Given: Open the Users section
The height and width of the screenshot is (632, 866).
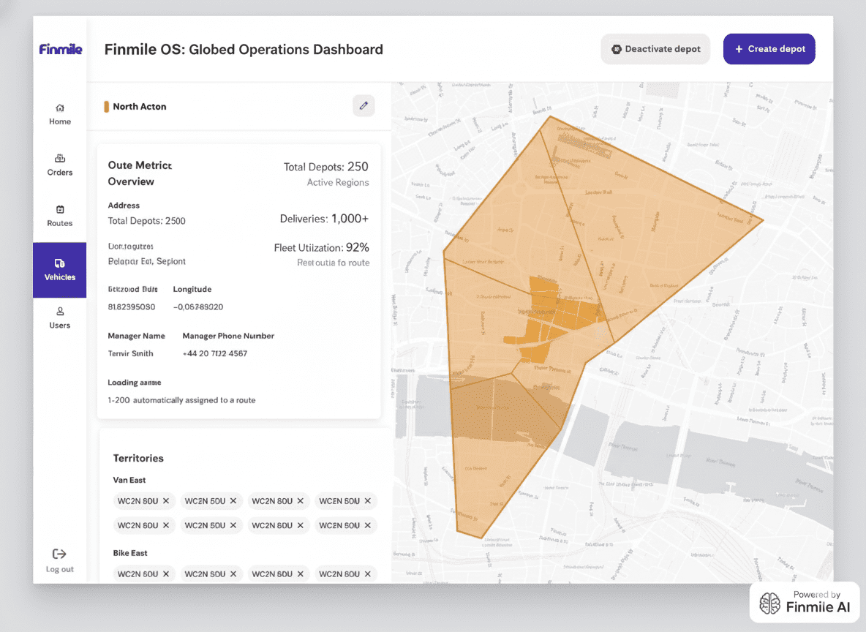Looking at the screenshot, I should [60, 317].
